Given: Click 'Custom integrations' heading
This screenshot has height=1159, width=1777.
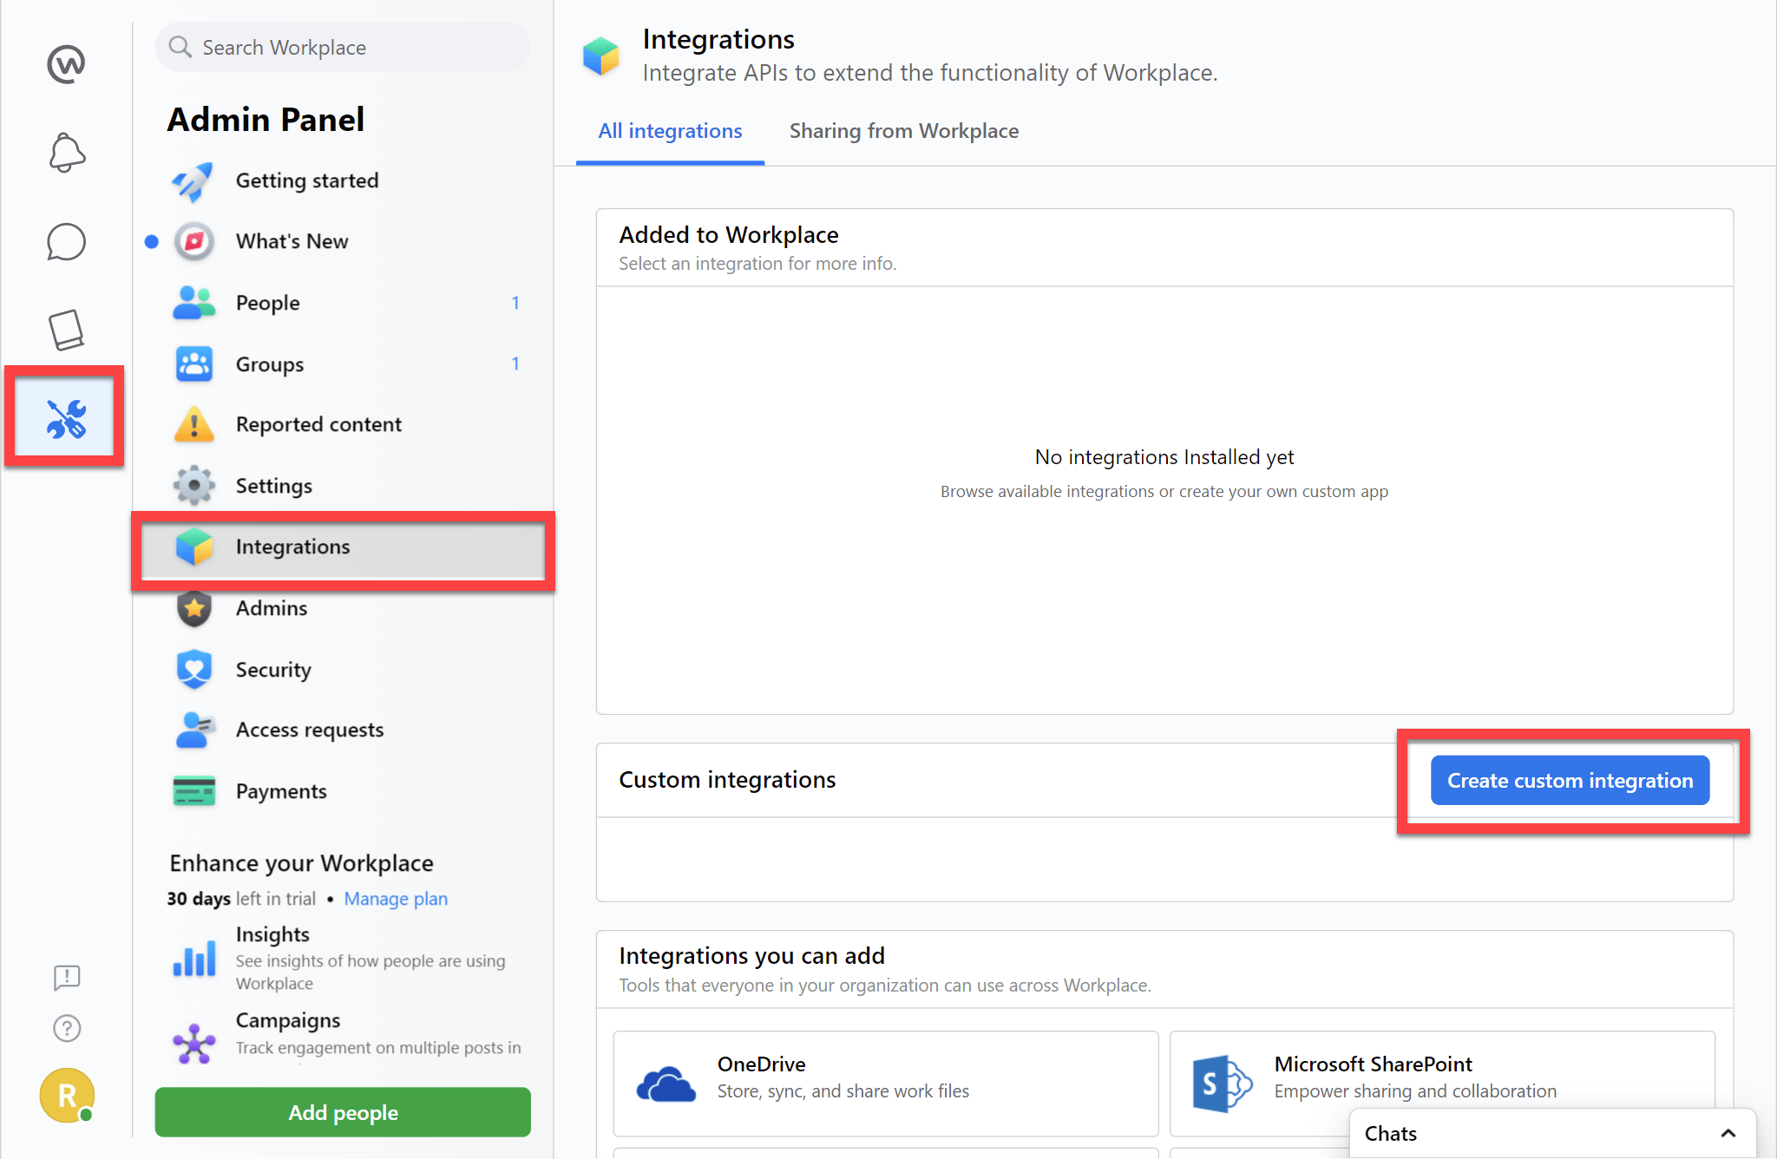Looking at the screenshot, I should [727, 780].
